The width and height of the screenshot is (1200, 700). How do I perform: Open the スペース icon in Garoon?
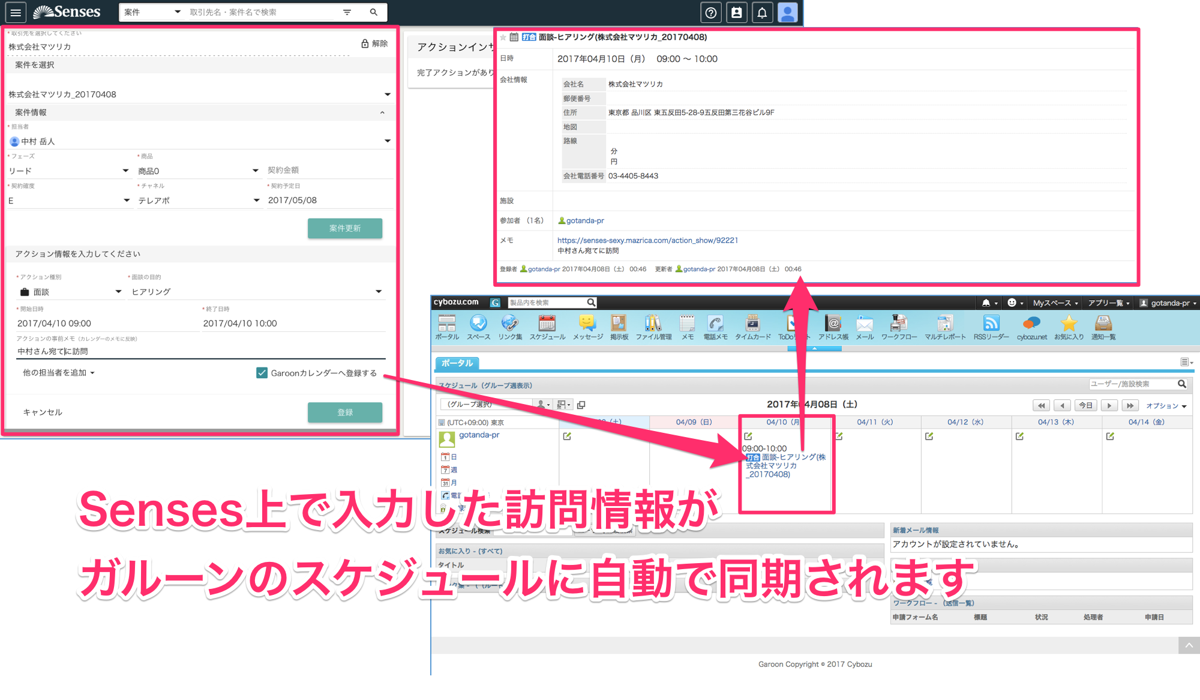coord(478,328)
